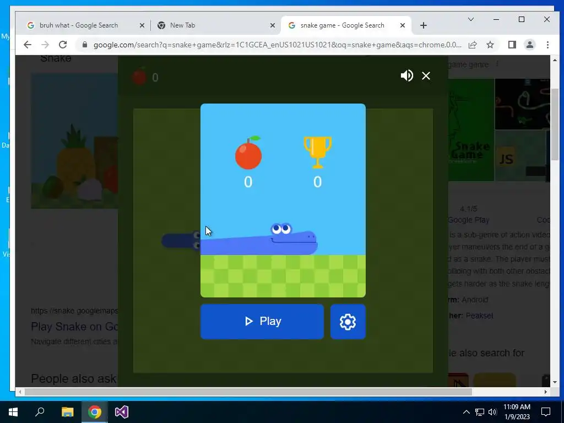Open system volume tray icon
The width and height of the screenshot is (564, 423).
click(492, 412)
